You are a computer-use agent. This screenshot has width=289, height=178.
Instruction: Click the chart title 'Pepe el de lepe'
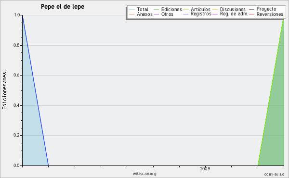(63, 7)
